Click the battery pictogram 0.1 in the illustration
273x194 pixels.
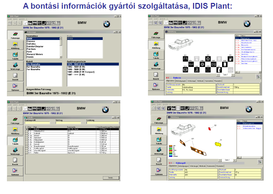point(185,59)
